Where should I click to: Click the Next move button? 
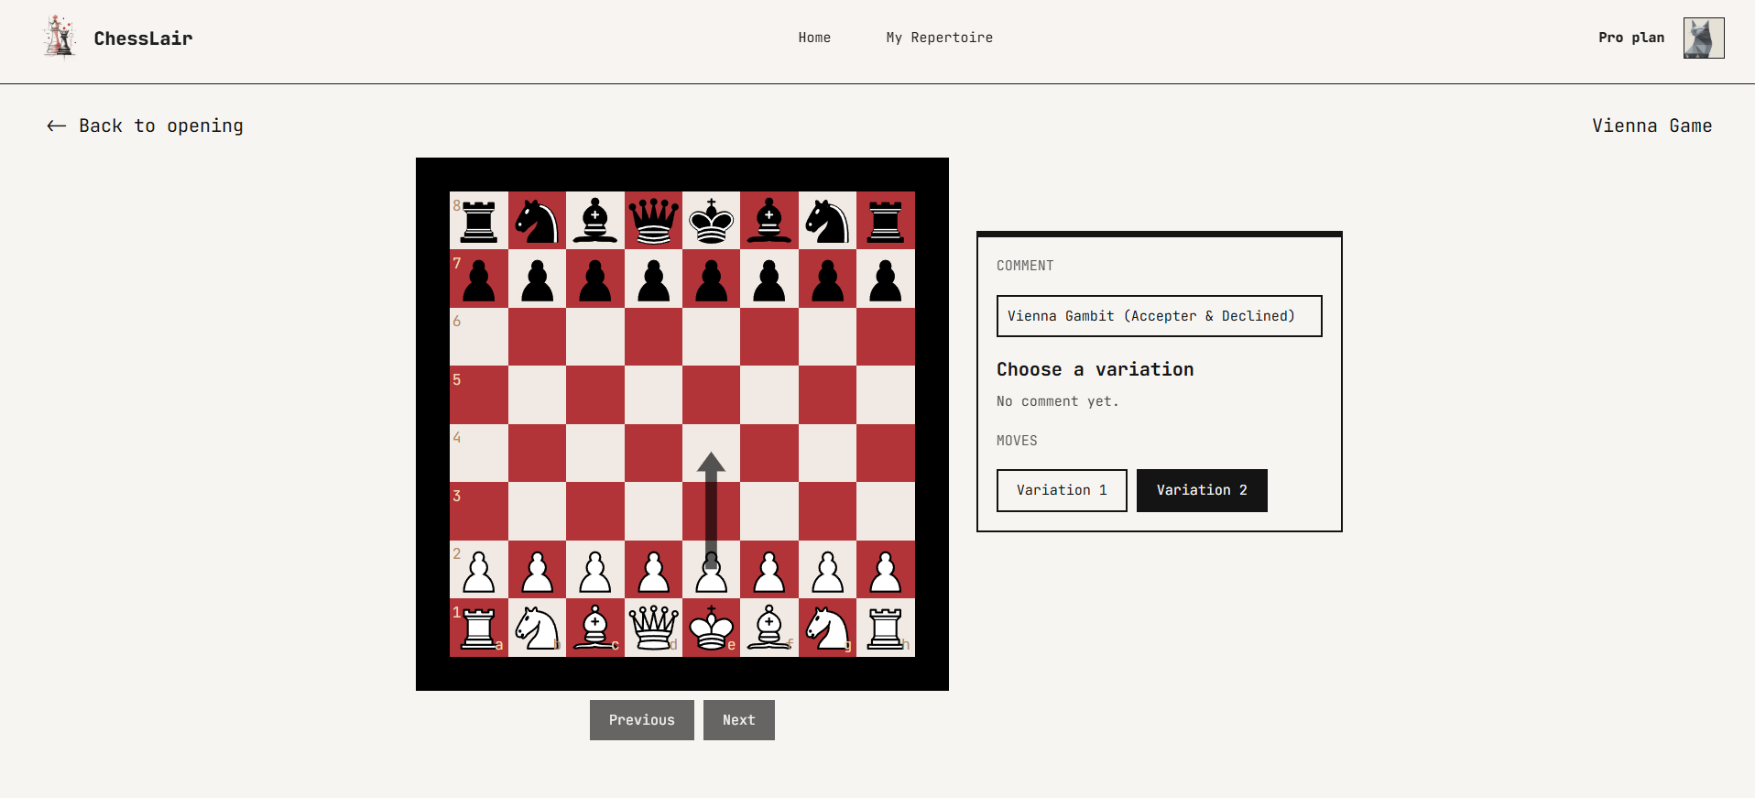[x=739, y=720]
